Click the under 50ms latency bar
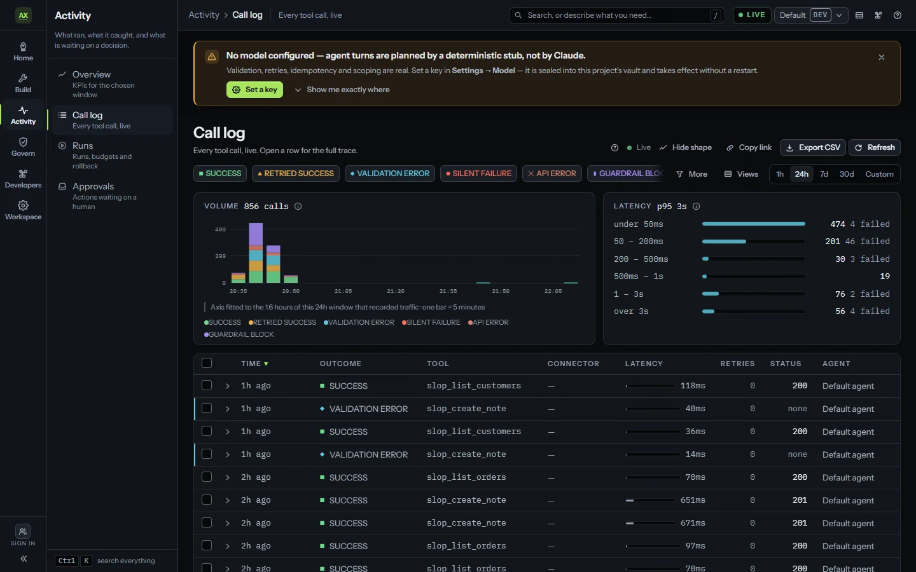The height and width of the screenshot is (572, 916). point(753,224)
